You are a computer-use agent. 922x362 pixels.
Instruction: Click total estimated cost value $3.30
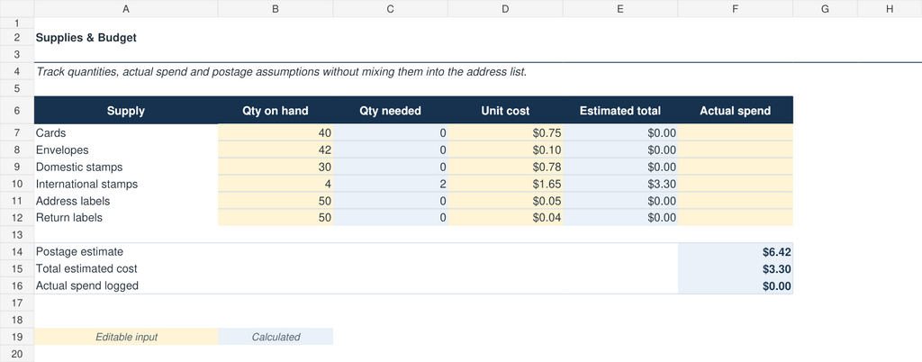coord(735,268)
